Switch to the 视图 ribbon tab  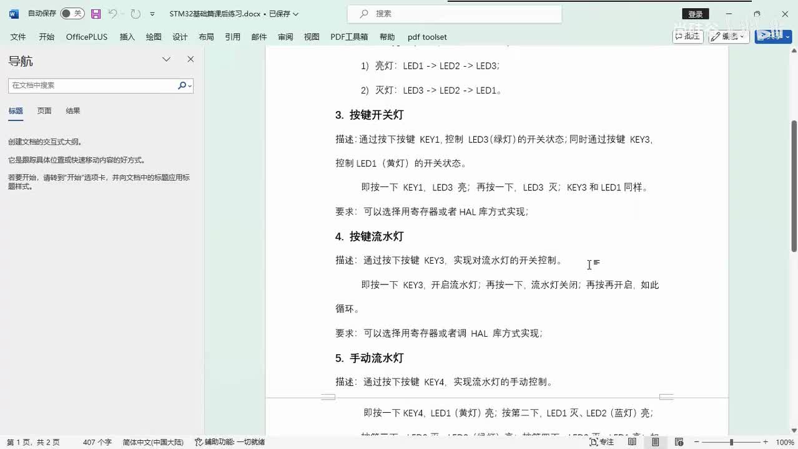click(x=312, y=37)
